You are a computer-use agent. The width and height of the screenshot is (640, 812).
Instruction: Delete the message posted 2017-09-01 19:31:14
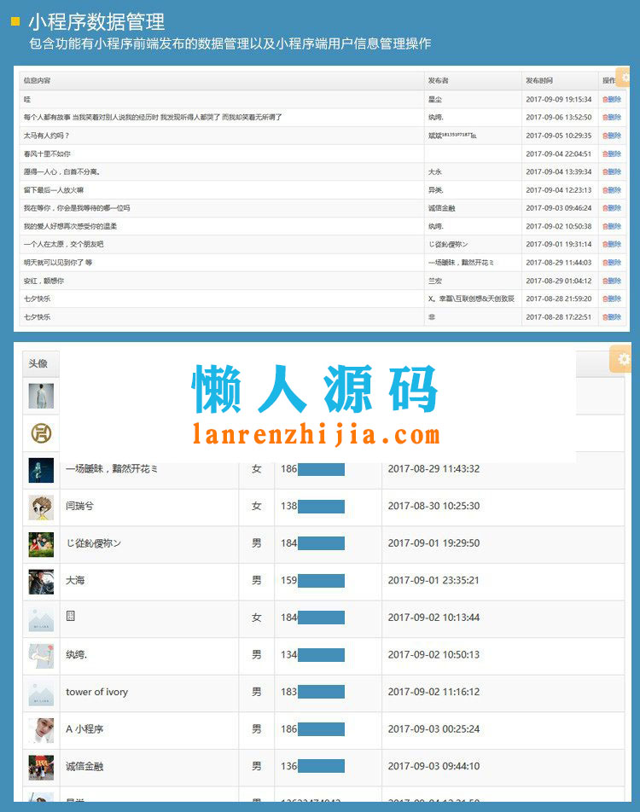point(612,245)
